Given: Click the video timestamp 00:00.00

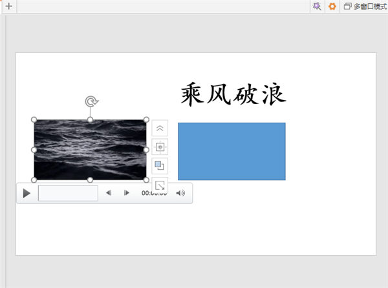Looking at the screenshot, I should click(x=154, y=193).
